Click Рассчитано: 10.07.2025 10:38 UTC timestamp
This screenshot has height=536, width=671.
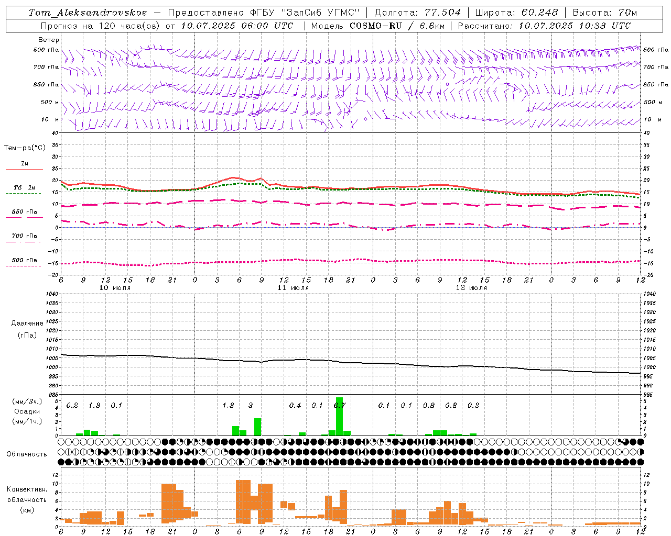[544, 26]
